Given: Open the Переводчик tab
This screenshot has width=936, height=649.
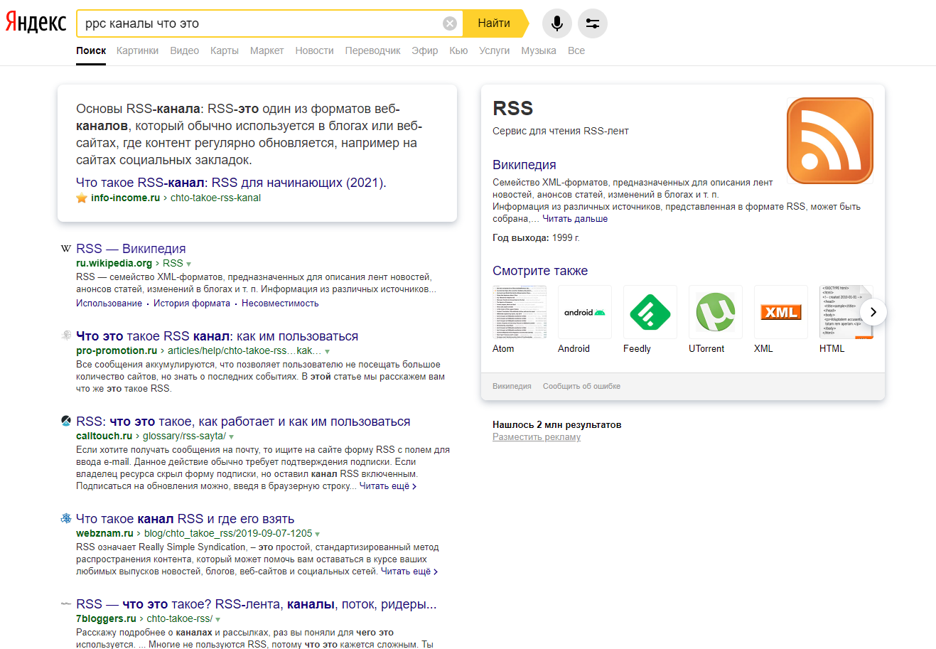Looking at the screenshot, I should [372, 50].
